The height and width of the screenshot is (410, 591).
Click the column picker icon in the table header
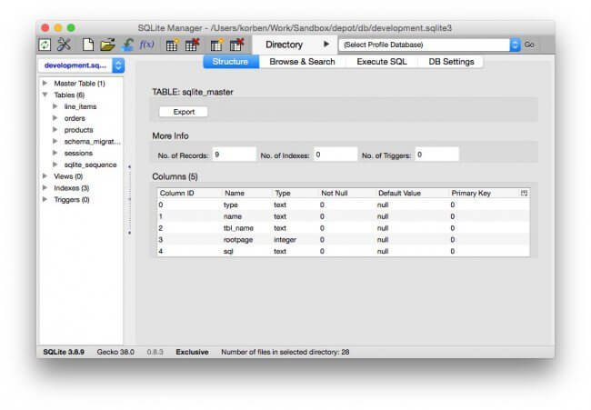[x=524, y=193]
